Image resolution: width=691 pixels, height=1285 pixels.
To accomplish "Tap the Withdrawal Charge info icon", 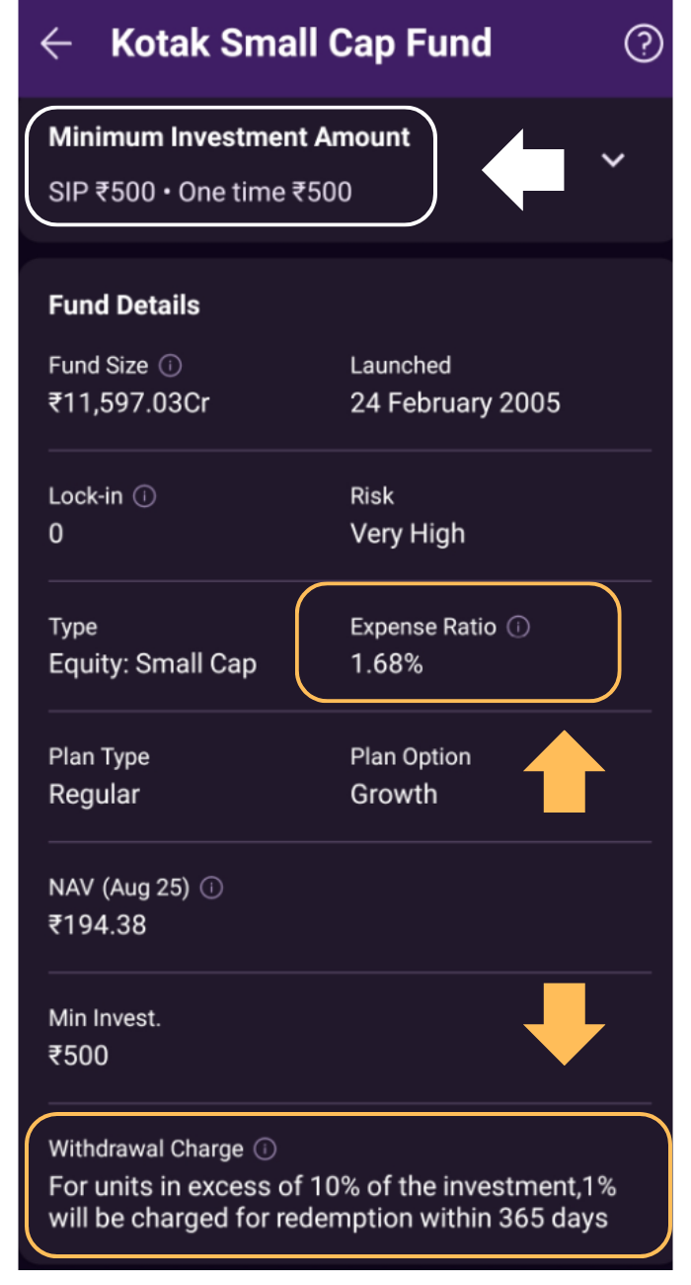I will click(x=266, y=1149).
